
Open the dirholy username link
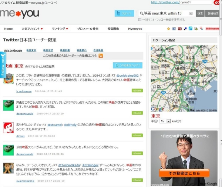[x=20, y=136]
